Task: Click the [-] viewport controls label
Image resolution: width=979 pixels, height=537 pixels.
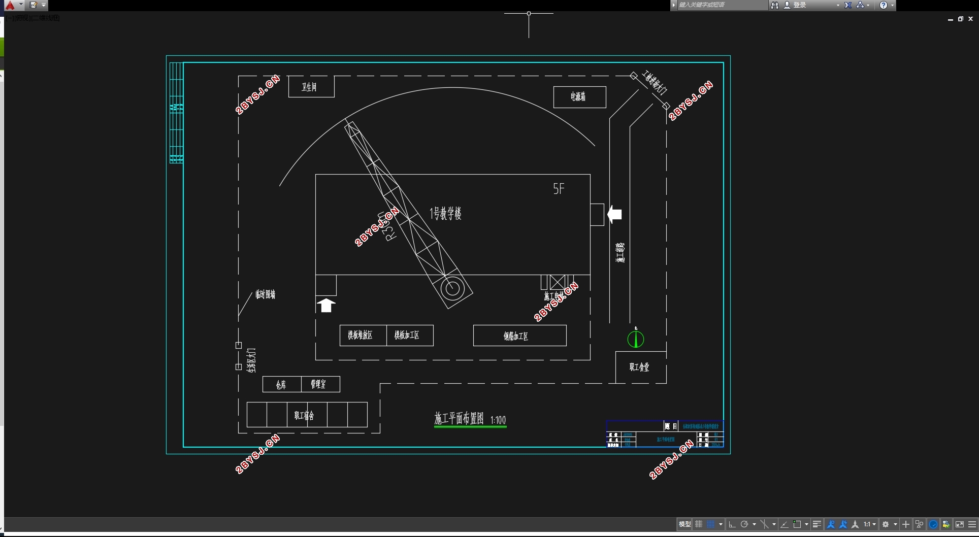Action: (11, 18)
